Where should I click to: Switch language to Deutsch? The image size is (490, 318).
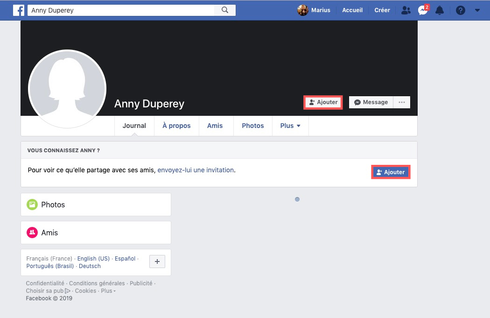pos(90,266)
